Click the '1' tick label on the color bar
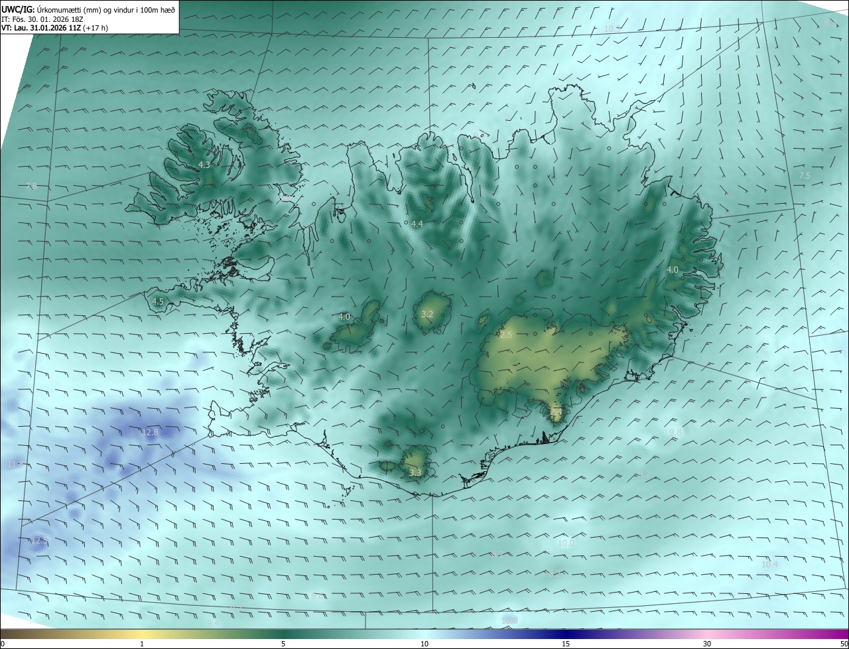The width and height of the screenshot is (849, 649). pyautogui.click(x=142, y=644)
